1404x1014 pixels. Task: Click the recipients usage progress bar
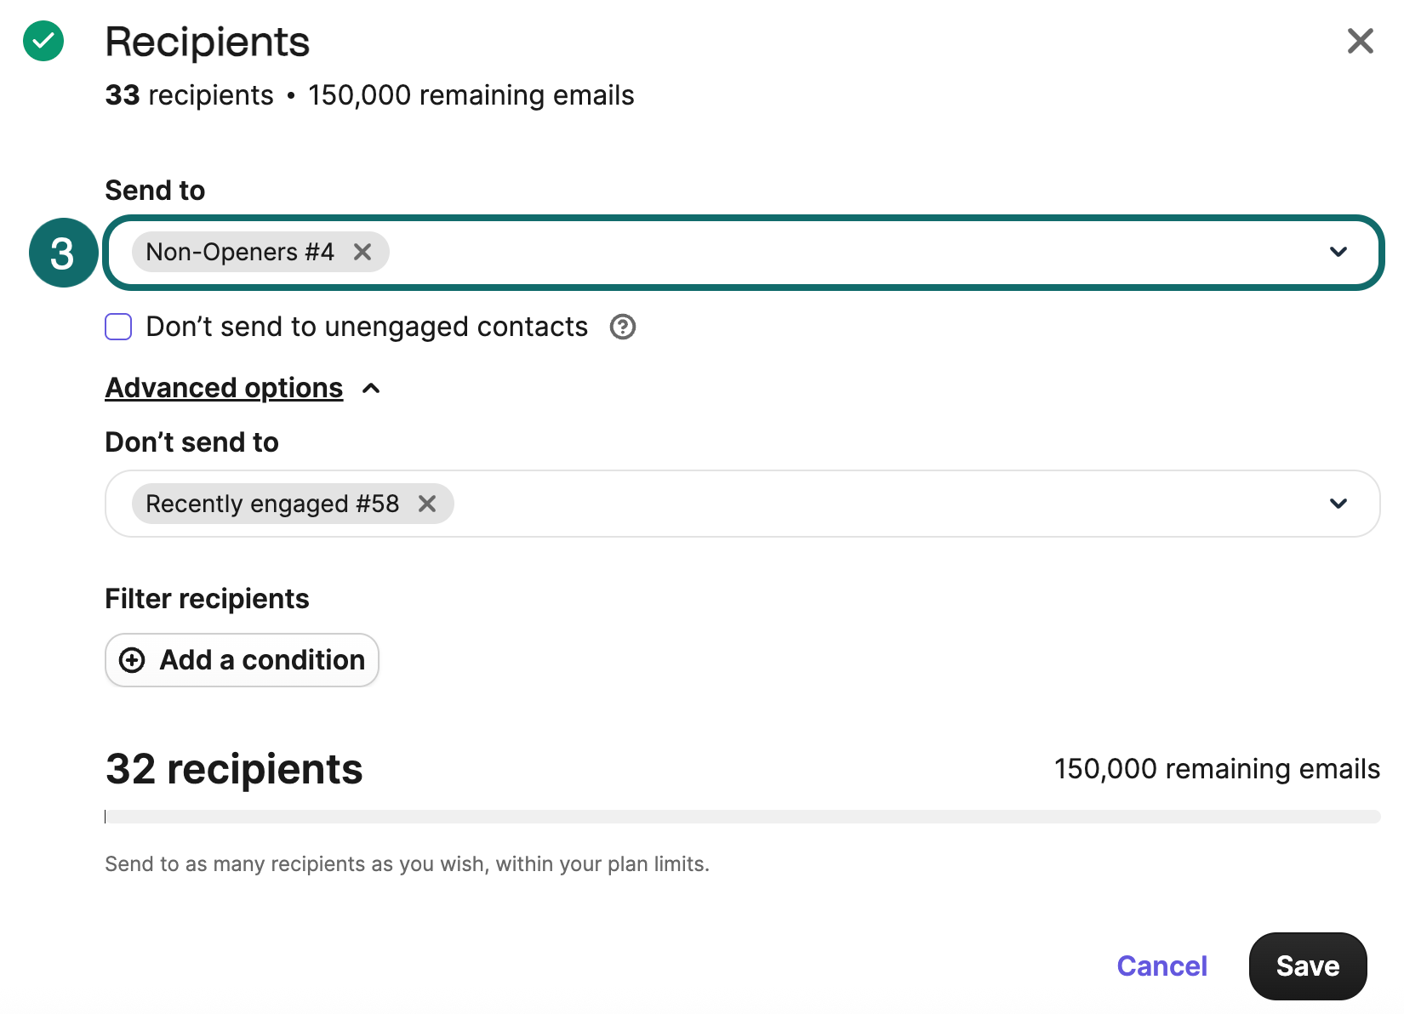coord(742,817)
